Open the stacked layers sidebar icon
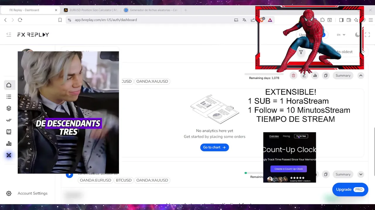 click(9, 108)
